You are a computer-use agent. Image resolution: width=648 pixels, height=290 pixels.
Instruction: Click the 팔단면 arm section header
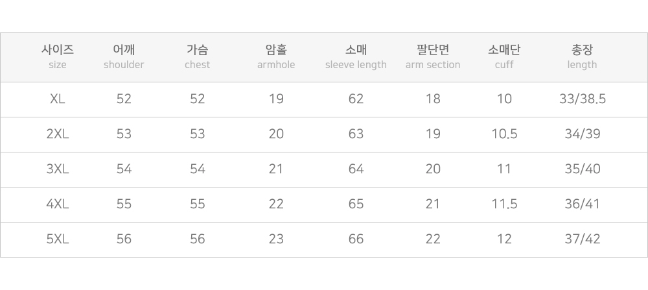point(433,56)
